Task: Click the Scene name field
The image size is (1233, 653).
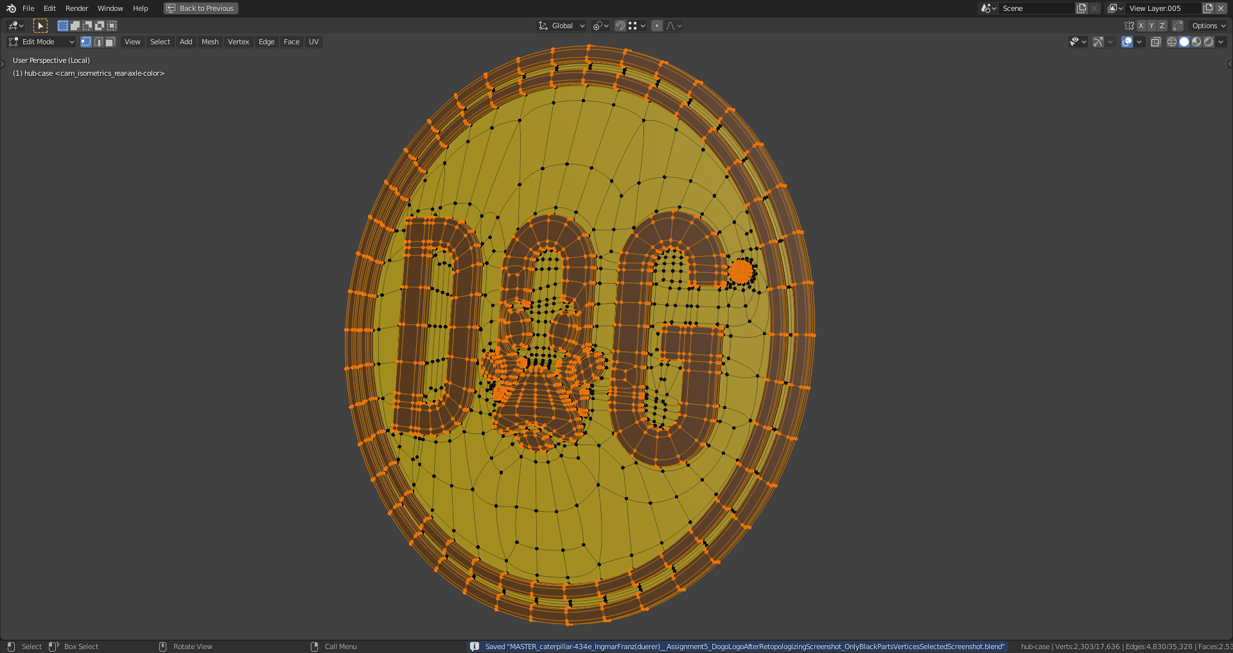Action: pyautogui.click(x=1037, y=8)
